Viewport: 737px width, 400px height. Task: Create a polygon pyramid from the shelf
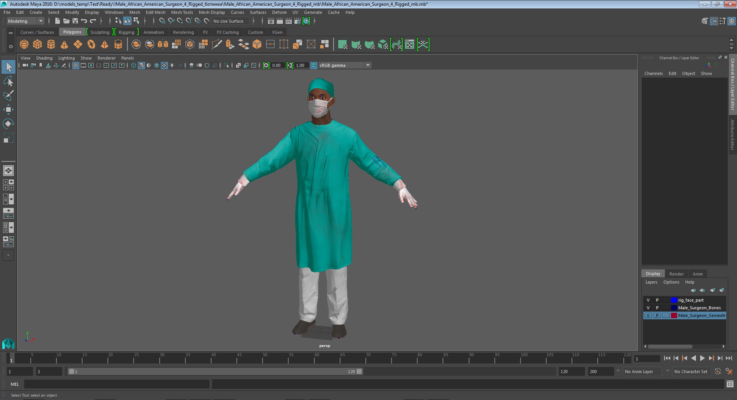point(105,45)
